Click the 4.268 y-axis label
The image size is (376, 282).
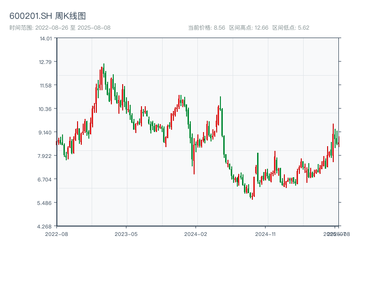pos(46,227)
